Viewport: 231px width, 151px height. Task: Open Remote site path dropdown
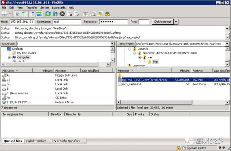click(x=227, y=44)
